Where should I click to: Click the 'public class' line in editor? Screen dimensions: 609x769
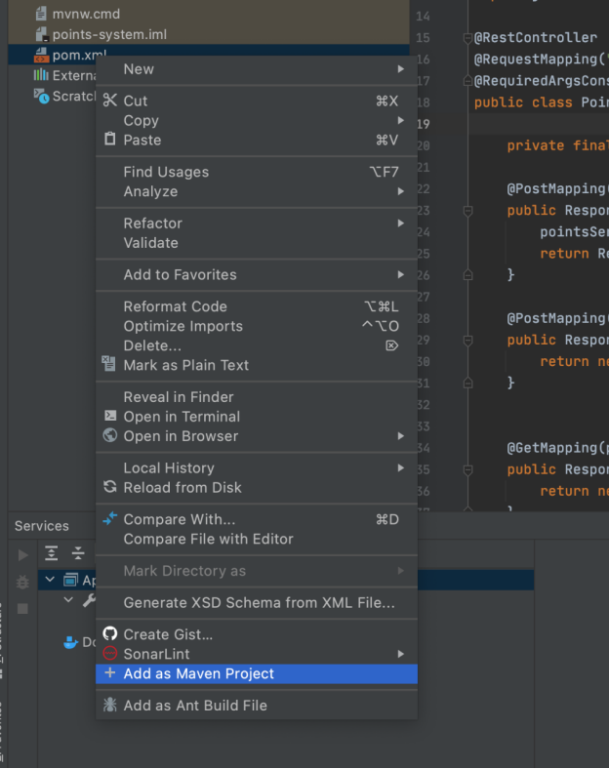pyautogui.click(x=541, y=102)
